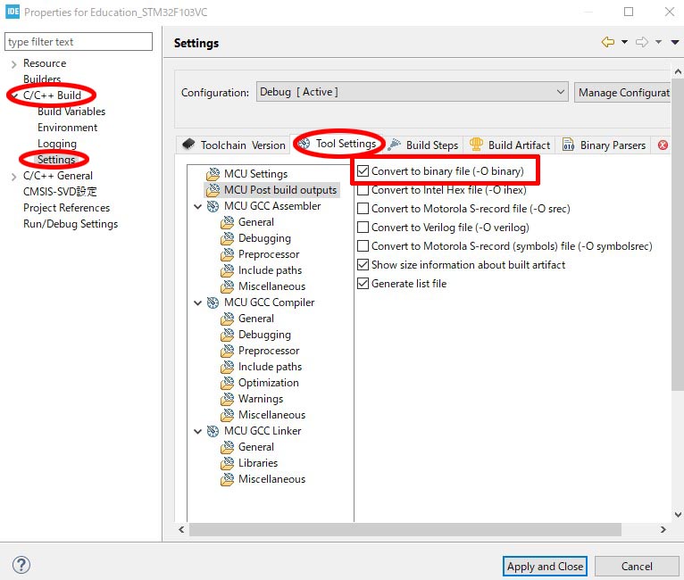Click the horizontal scrollbar thumb
684x580 pixels.
click(405, 529)
